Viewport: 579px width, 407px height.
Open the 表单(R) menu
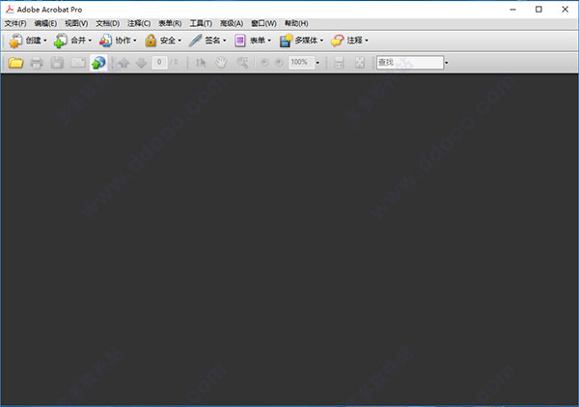(x=170, y=23)
